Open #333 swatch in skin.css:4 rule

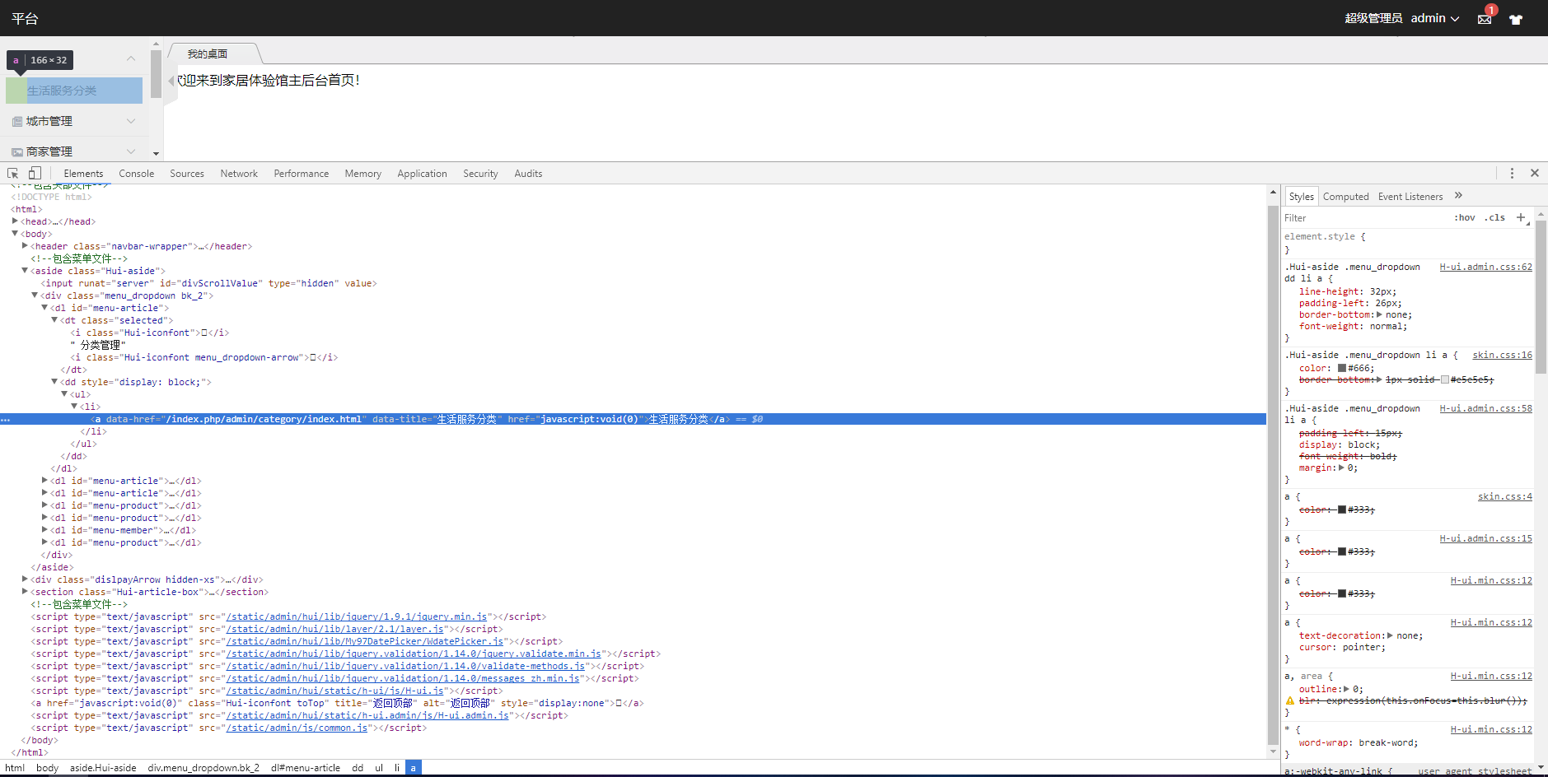1342,509
